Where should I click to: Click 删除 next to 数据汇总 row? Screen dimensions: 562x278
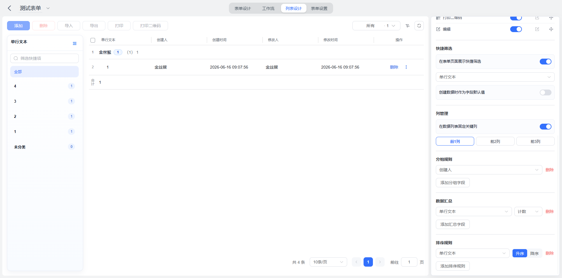(x=549, y=211)
